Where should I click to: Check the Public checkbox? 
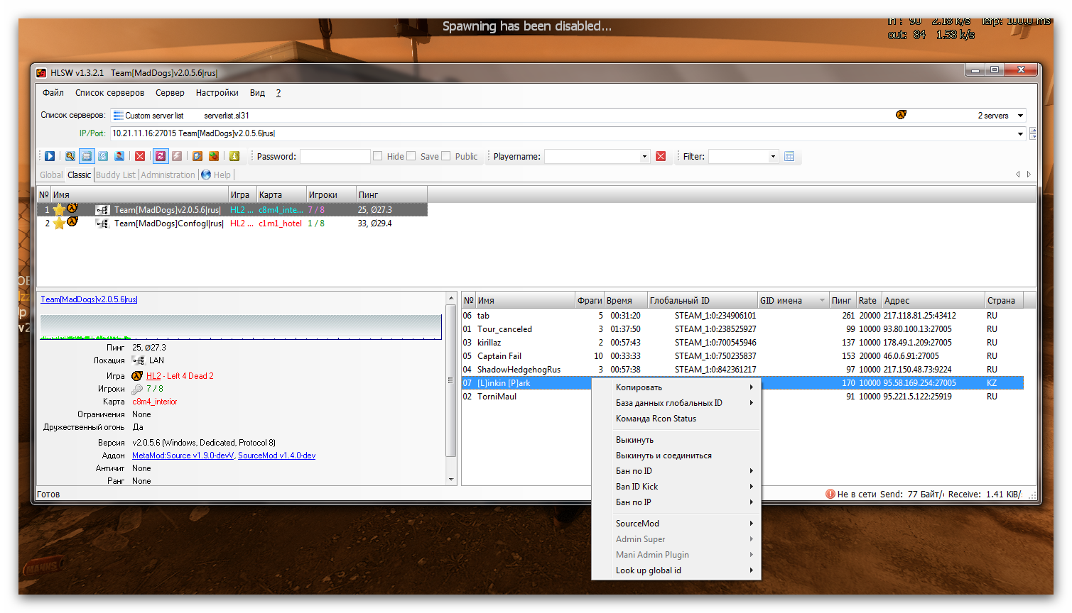coord(446,156)
